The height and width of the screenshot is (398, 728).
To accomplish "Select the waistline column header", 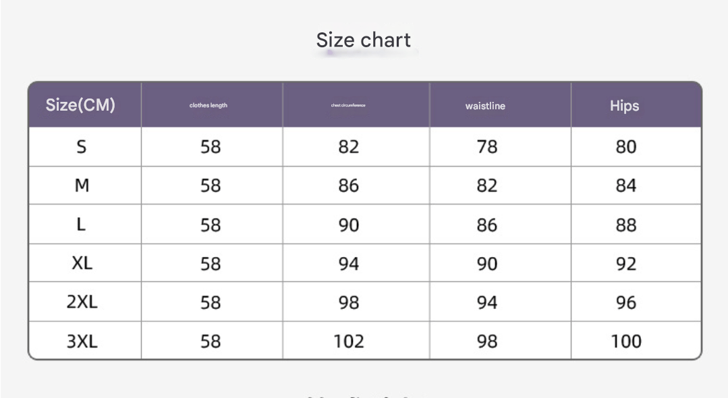I will pos(485,106).
